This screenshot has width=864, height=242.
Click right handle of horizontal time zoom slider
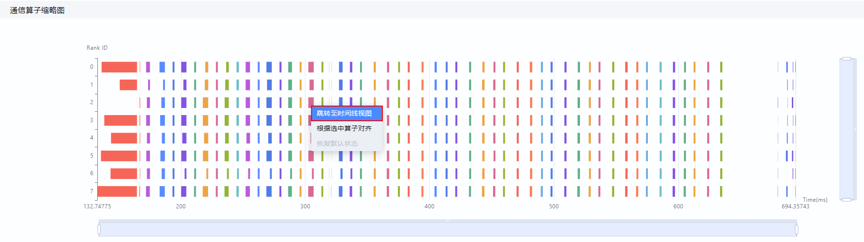[797, 230]
